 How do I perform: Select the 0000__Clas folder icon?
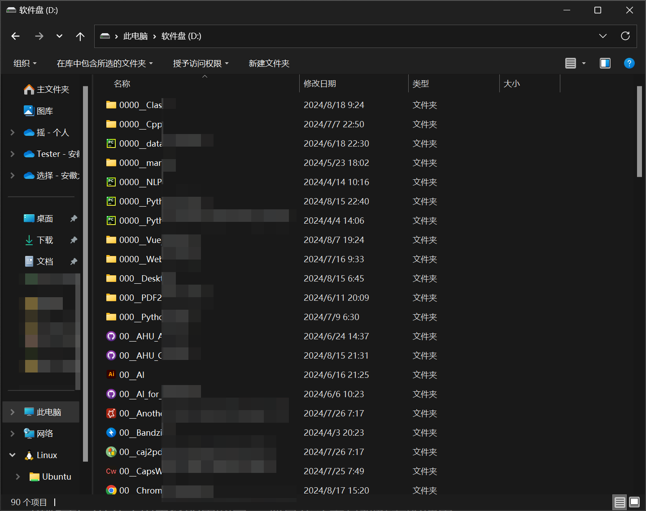pyautogui.click(x=111, y=105)
